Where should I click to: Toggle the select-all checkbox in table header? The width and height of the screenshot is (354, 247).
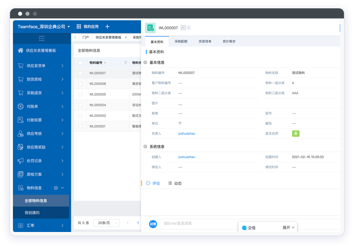tap(81, 63)
